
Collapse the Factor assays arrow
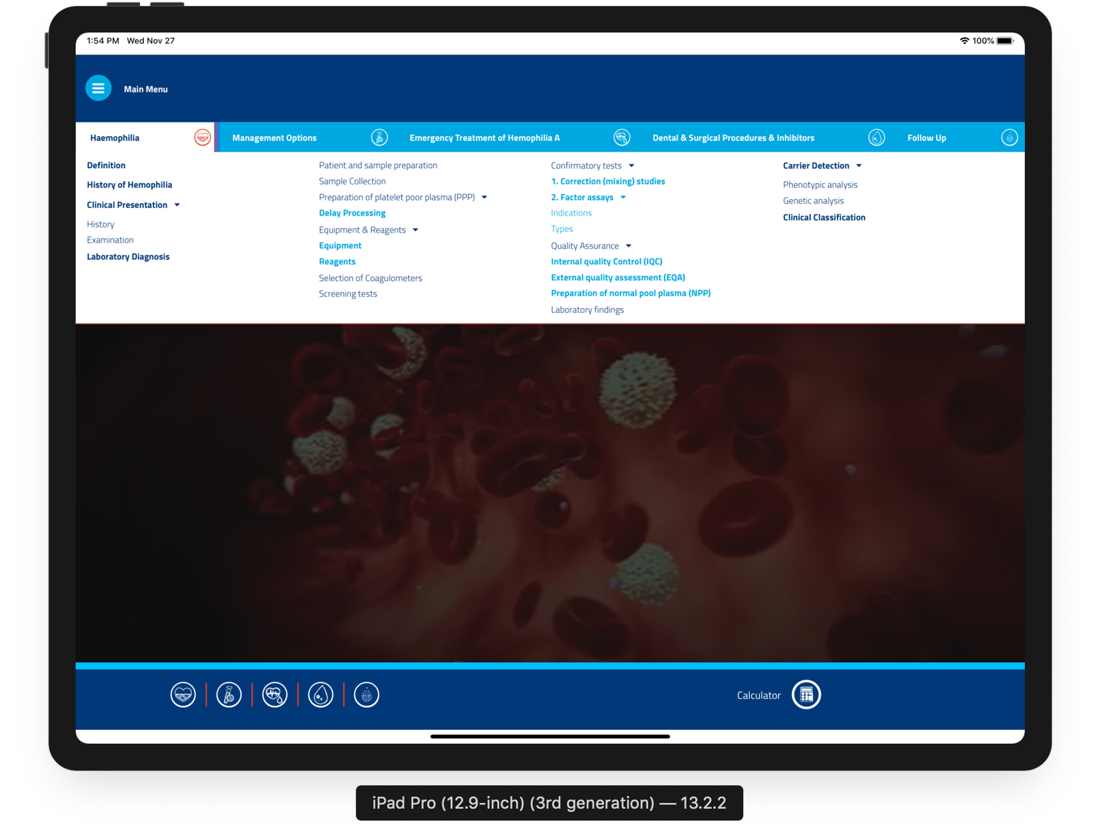click(x=623, y=198)
